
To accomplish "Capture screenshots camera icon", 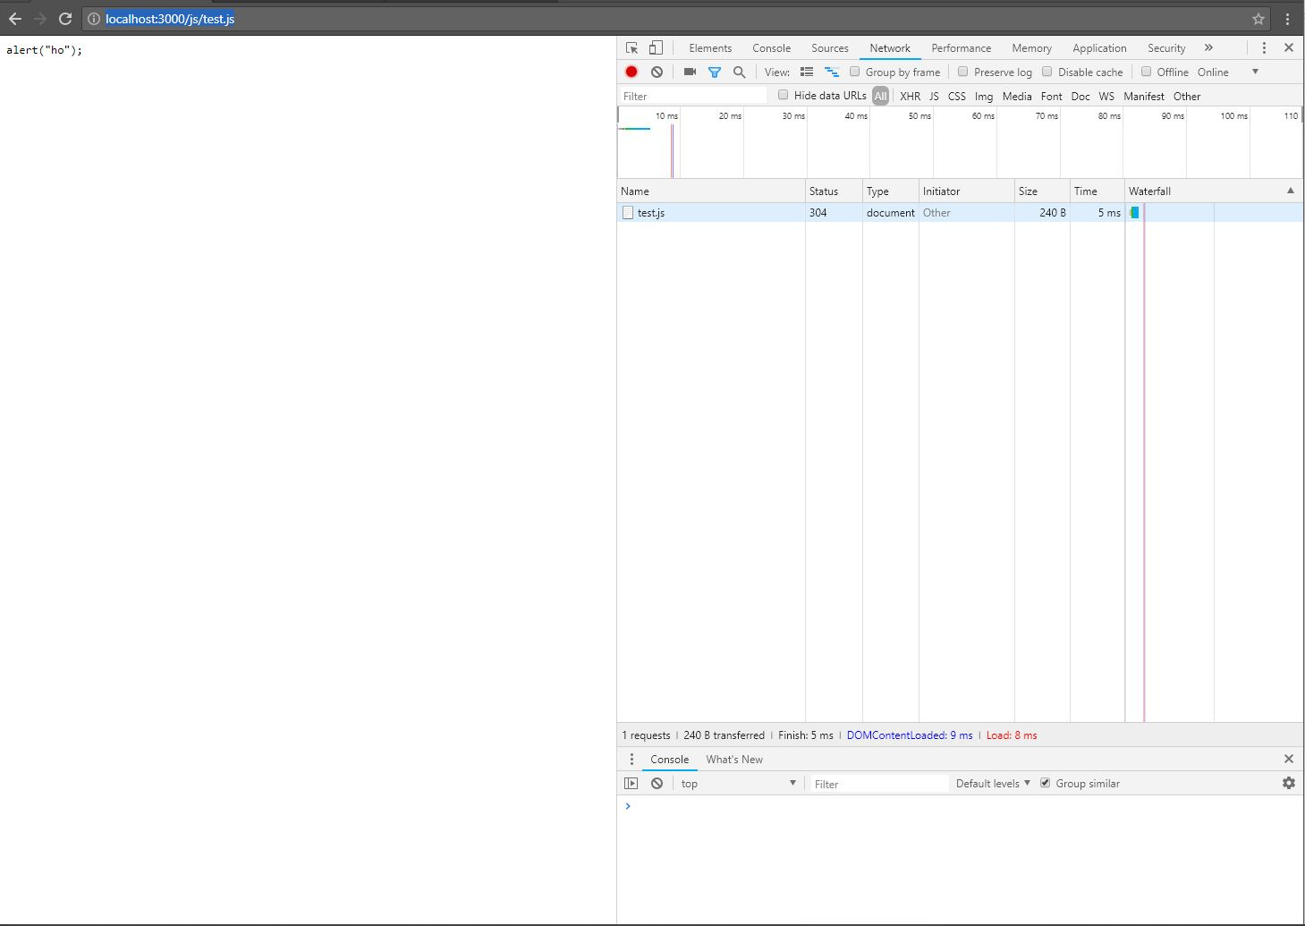I will [690, 72].
